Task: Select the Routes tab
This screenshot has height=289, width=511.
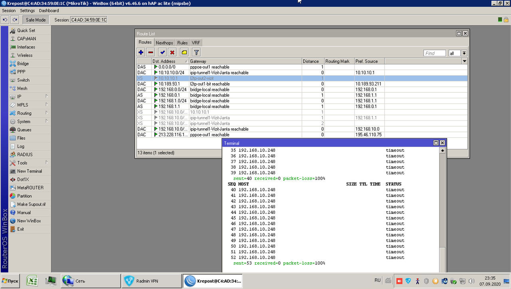Action: [x=145, y=42]
